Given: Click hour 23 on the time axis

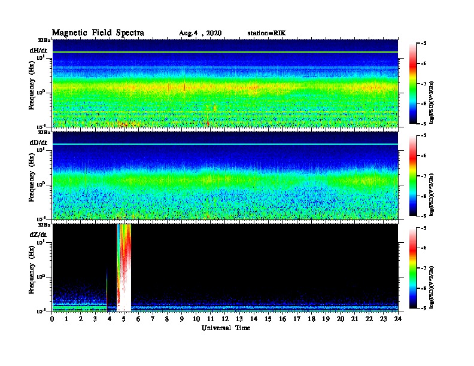Looking at the screenshot, I should point(384,319).
